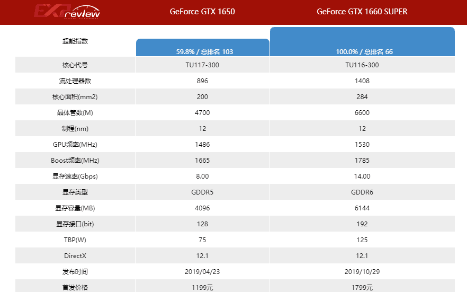This screenshot has width=467, height=292.
Task: Select the GeForce GTX 1660 SUPER header
Action: pyautogui.click(x=362, y=12)
